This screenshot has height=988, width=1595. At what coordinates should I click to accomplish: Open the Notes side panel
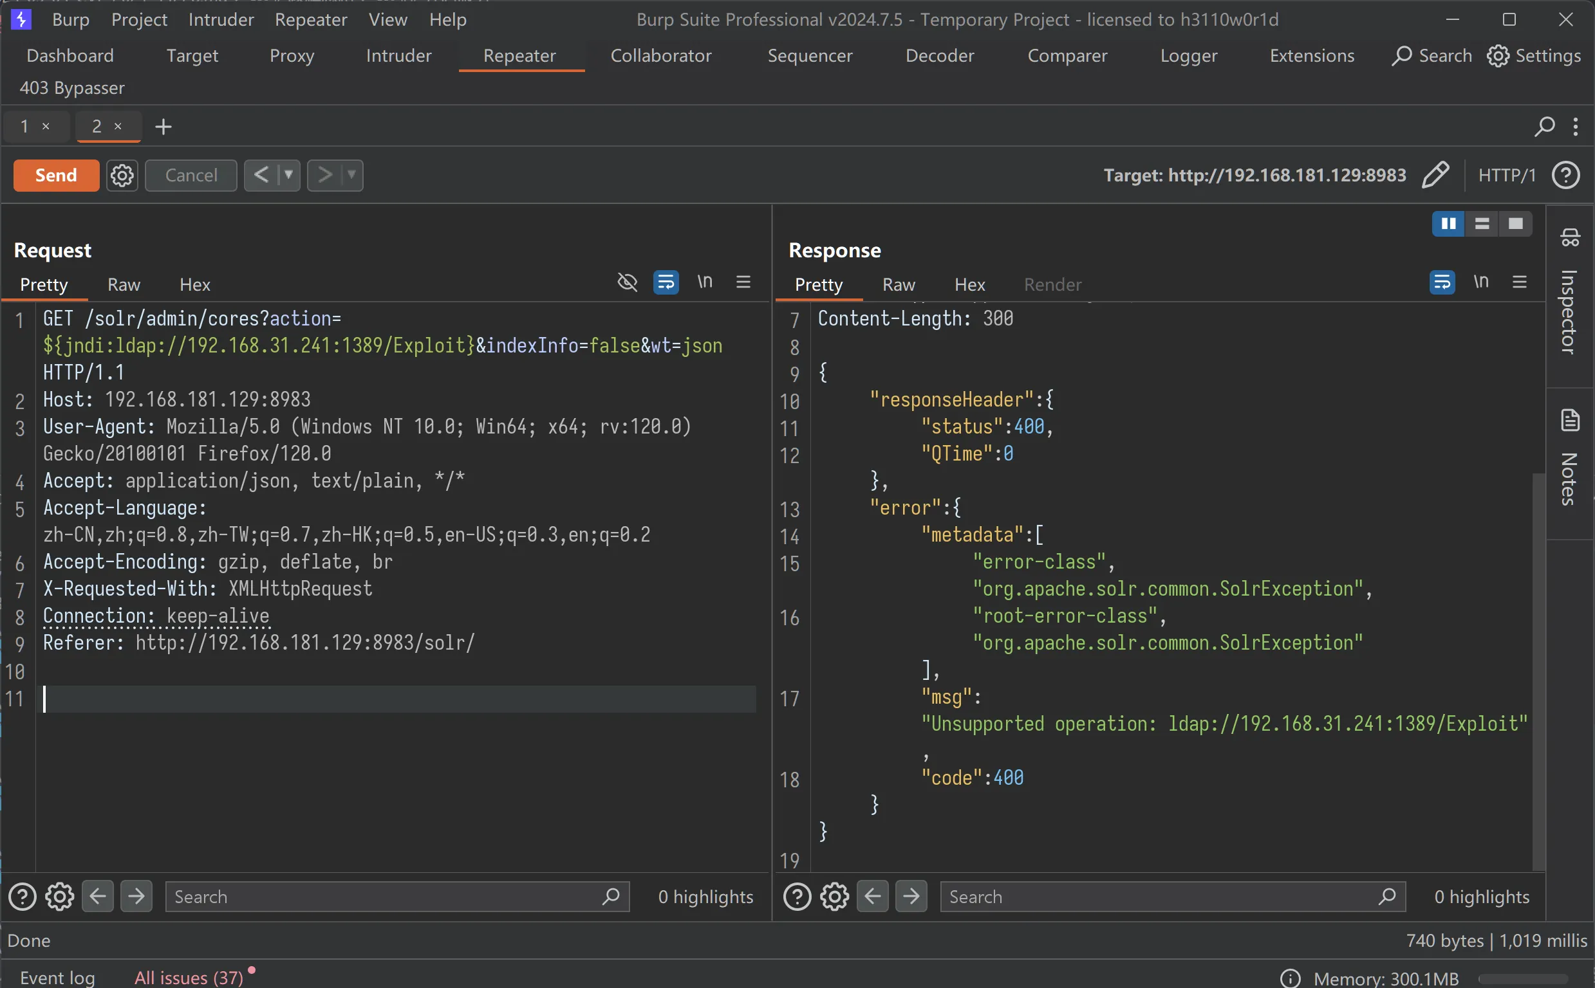[x=1569, y=458]
